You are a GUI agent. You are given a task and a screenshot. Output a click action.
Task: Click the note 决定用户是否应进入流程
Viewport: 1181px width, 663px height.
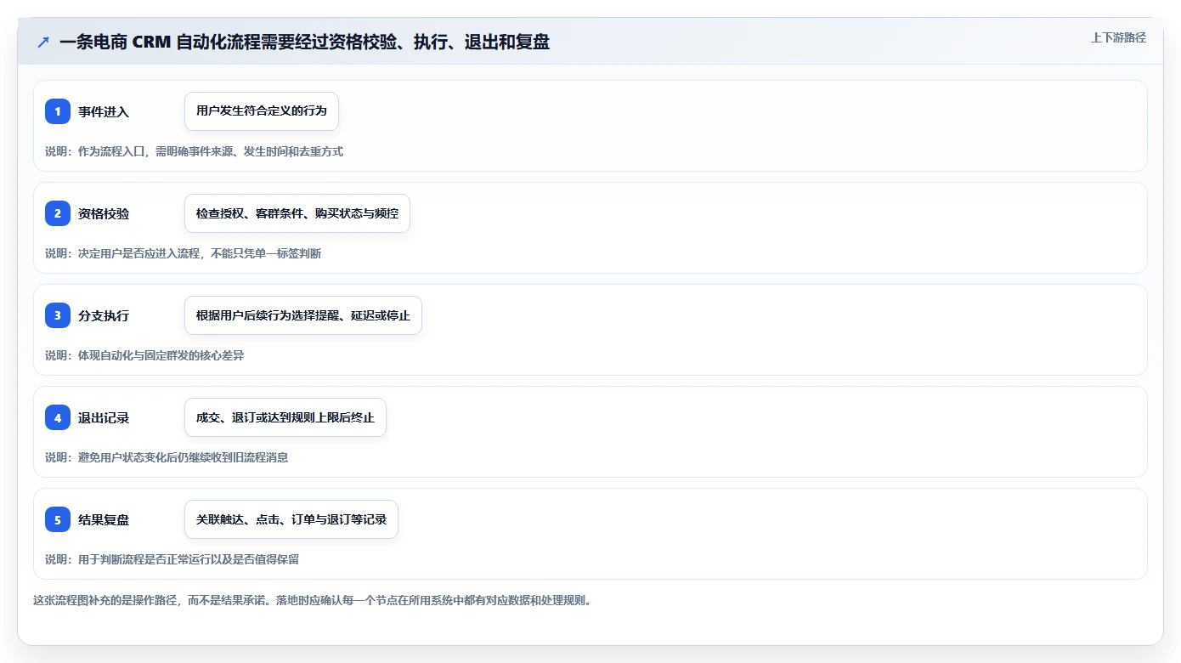pyautogui.click(x=183, y=253)
